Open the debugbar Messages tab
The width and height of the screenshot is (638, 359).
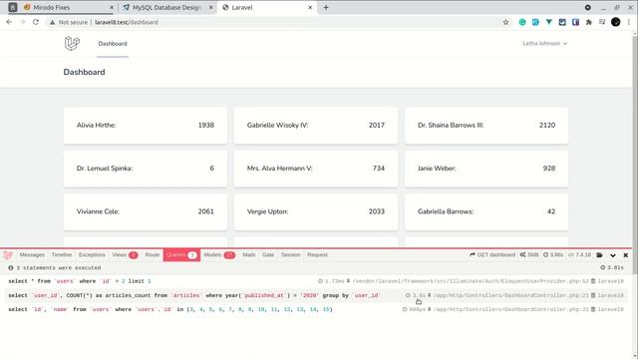(32, 255)
